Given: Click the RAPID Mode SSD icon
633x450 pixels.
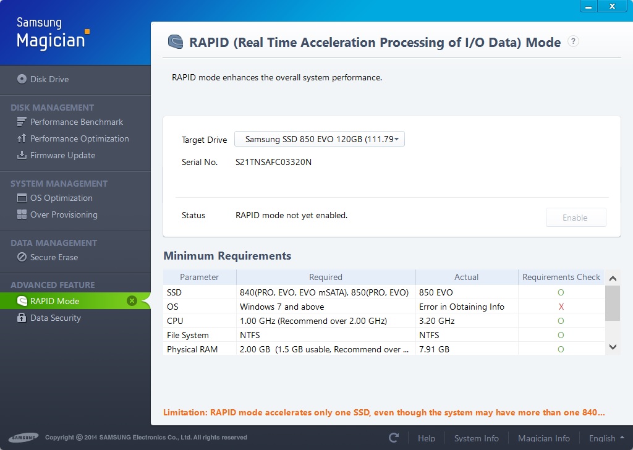Looking at the screenshot, I should pos(22,301).
